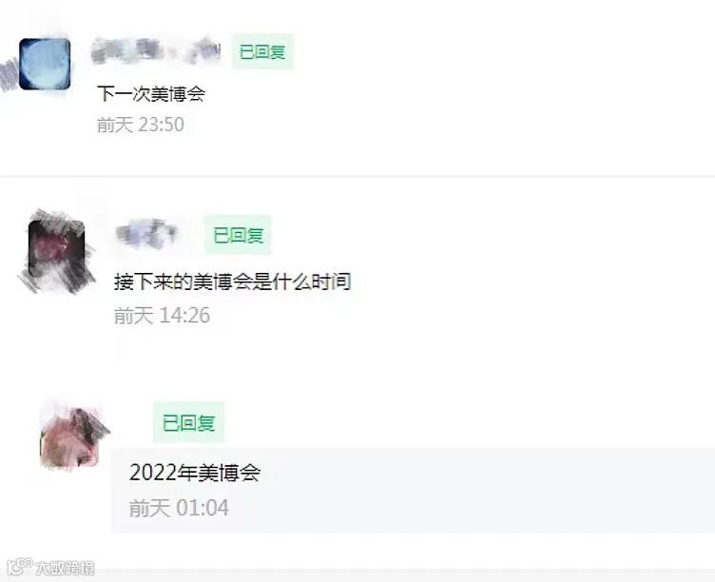
Task: Click the timestamp 前天 14:26
Action: point(162,315)
